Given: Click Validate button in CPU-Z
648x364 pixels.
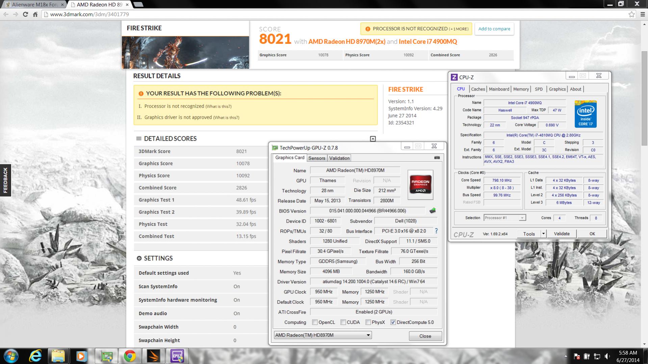Looking at the screenshot, I should (562, 233).
